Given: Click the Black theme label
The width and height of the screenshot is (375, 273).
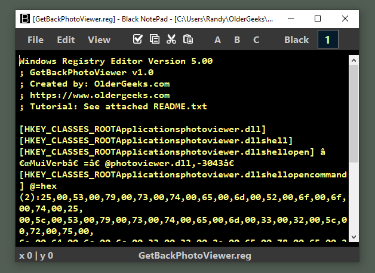Looking at the screenshot, I should [x=297, y=39].
